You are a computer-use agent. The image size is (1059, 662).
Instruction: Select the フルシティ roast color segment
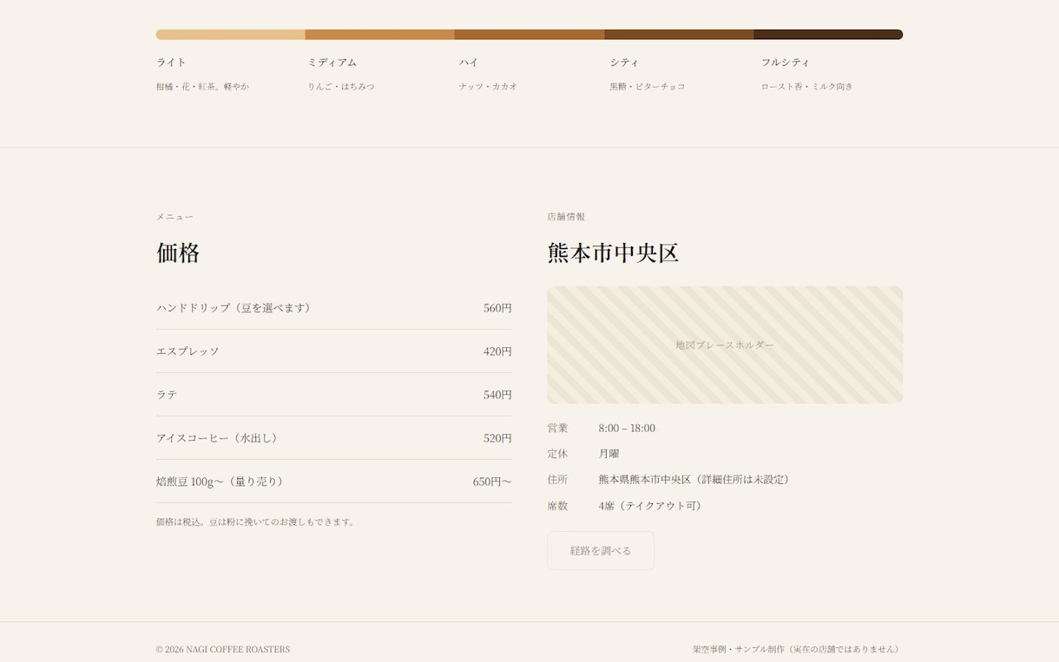[x=828, y=35]
